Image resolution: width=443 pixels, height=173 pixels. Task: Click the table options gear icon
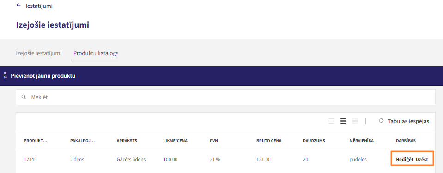click(x=381, y=121)
